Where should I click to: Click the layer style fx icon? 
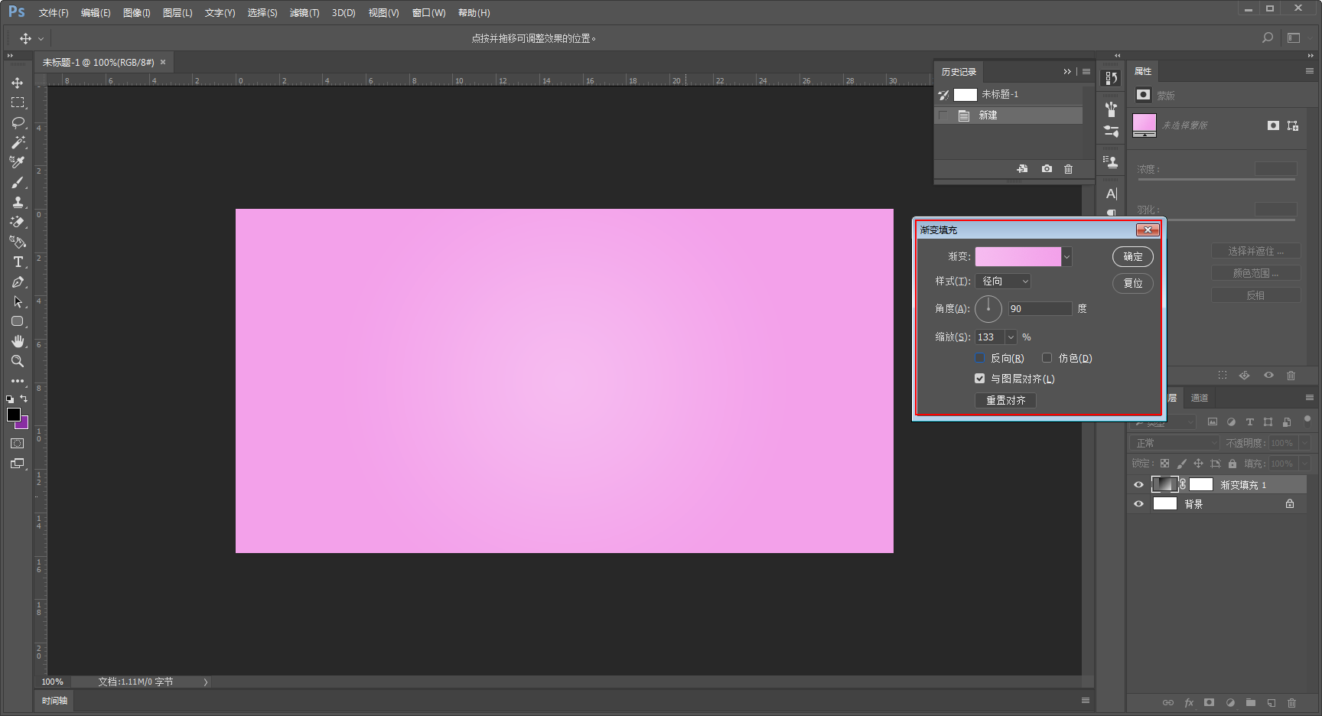point(1189,702)
